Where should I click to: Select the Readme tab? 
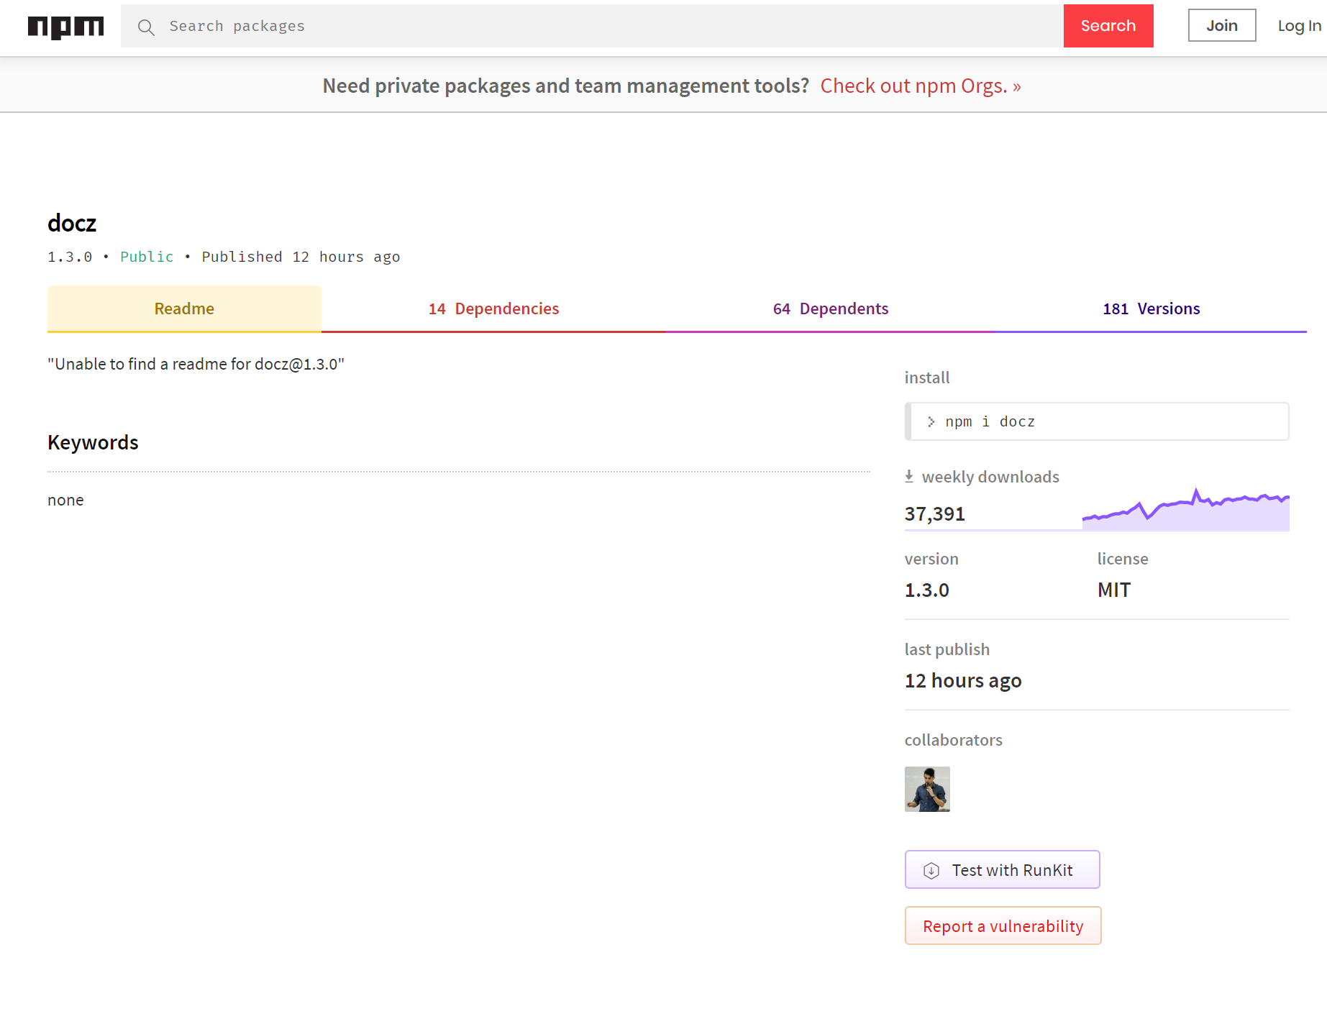pos(184,309)
